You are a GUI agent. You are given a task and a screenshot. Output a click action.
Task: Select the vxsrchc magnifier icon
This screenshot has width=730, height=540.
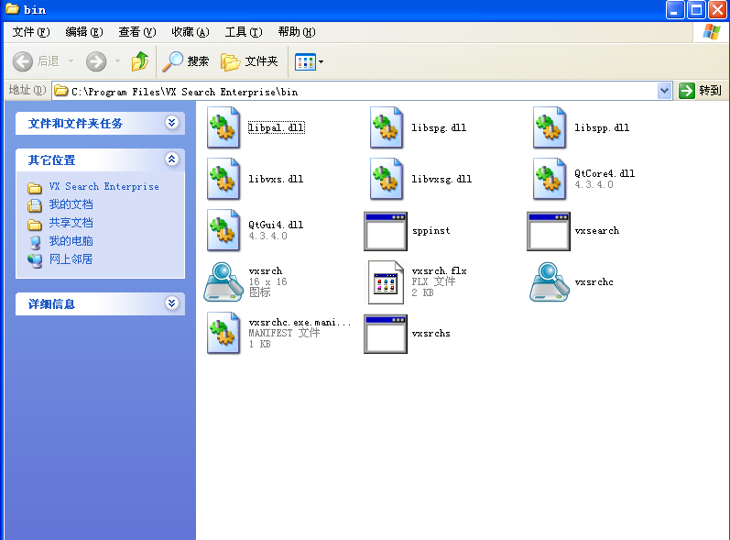coord(550,281)
